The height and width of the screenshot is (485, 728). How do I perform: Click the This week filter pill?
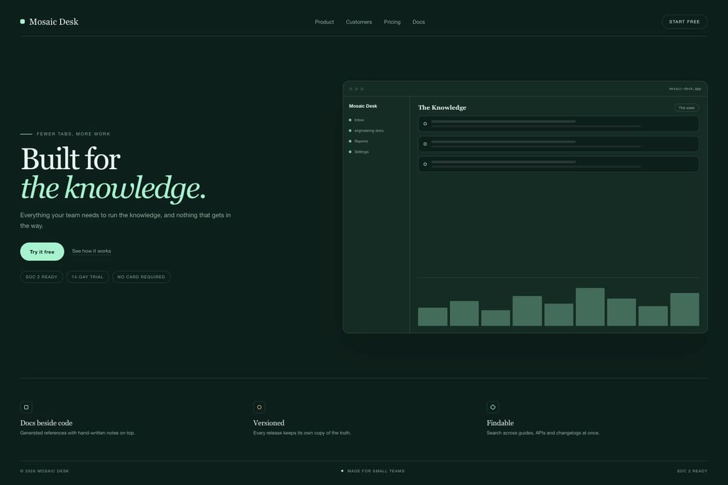click(686, 108)
